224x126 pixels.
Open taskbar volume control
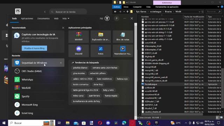pyautogui.click(x=202, y=123)
